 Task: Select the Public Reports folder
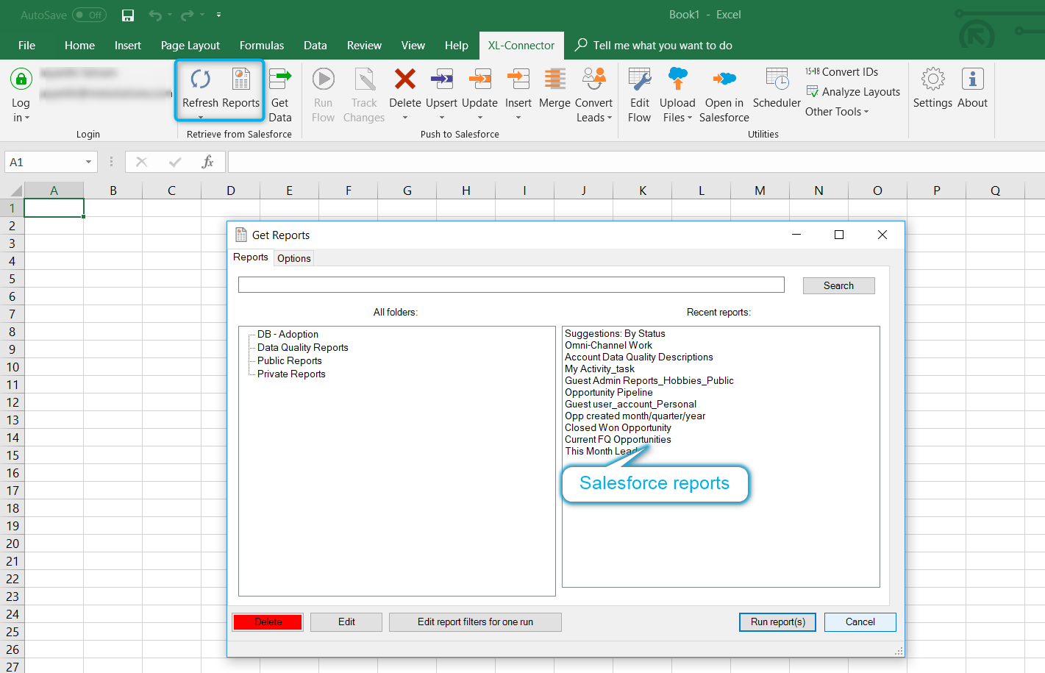point(290,360)
